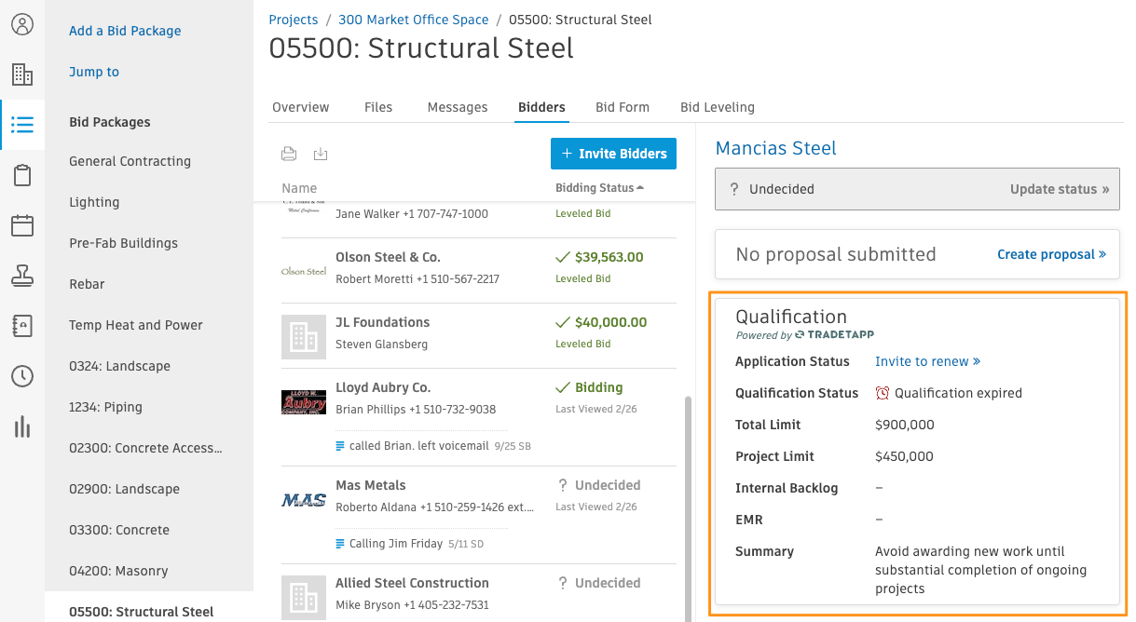1136x622 pixels.
Task: Select Lighting bid package
Action: coord(94,202)
